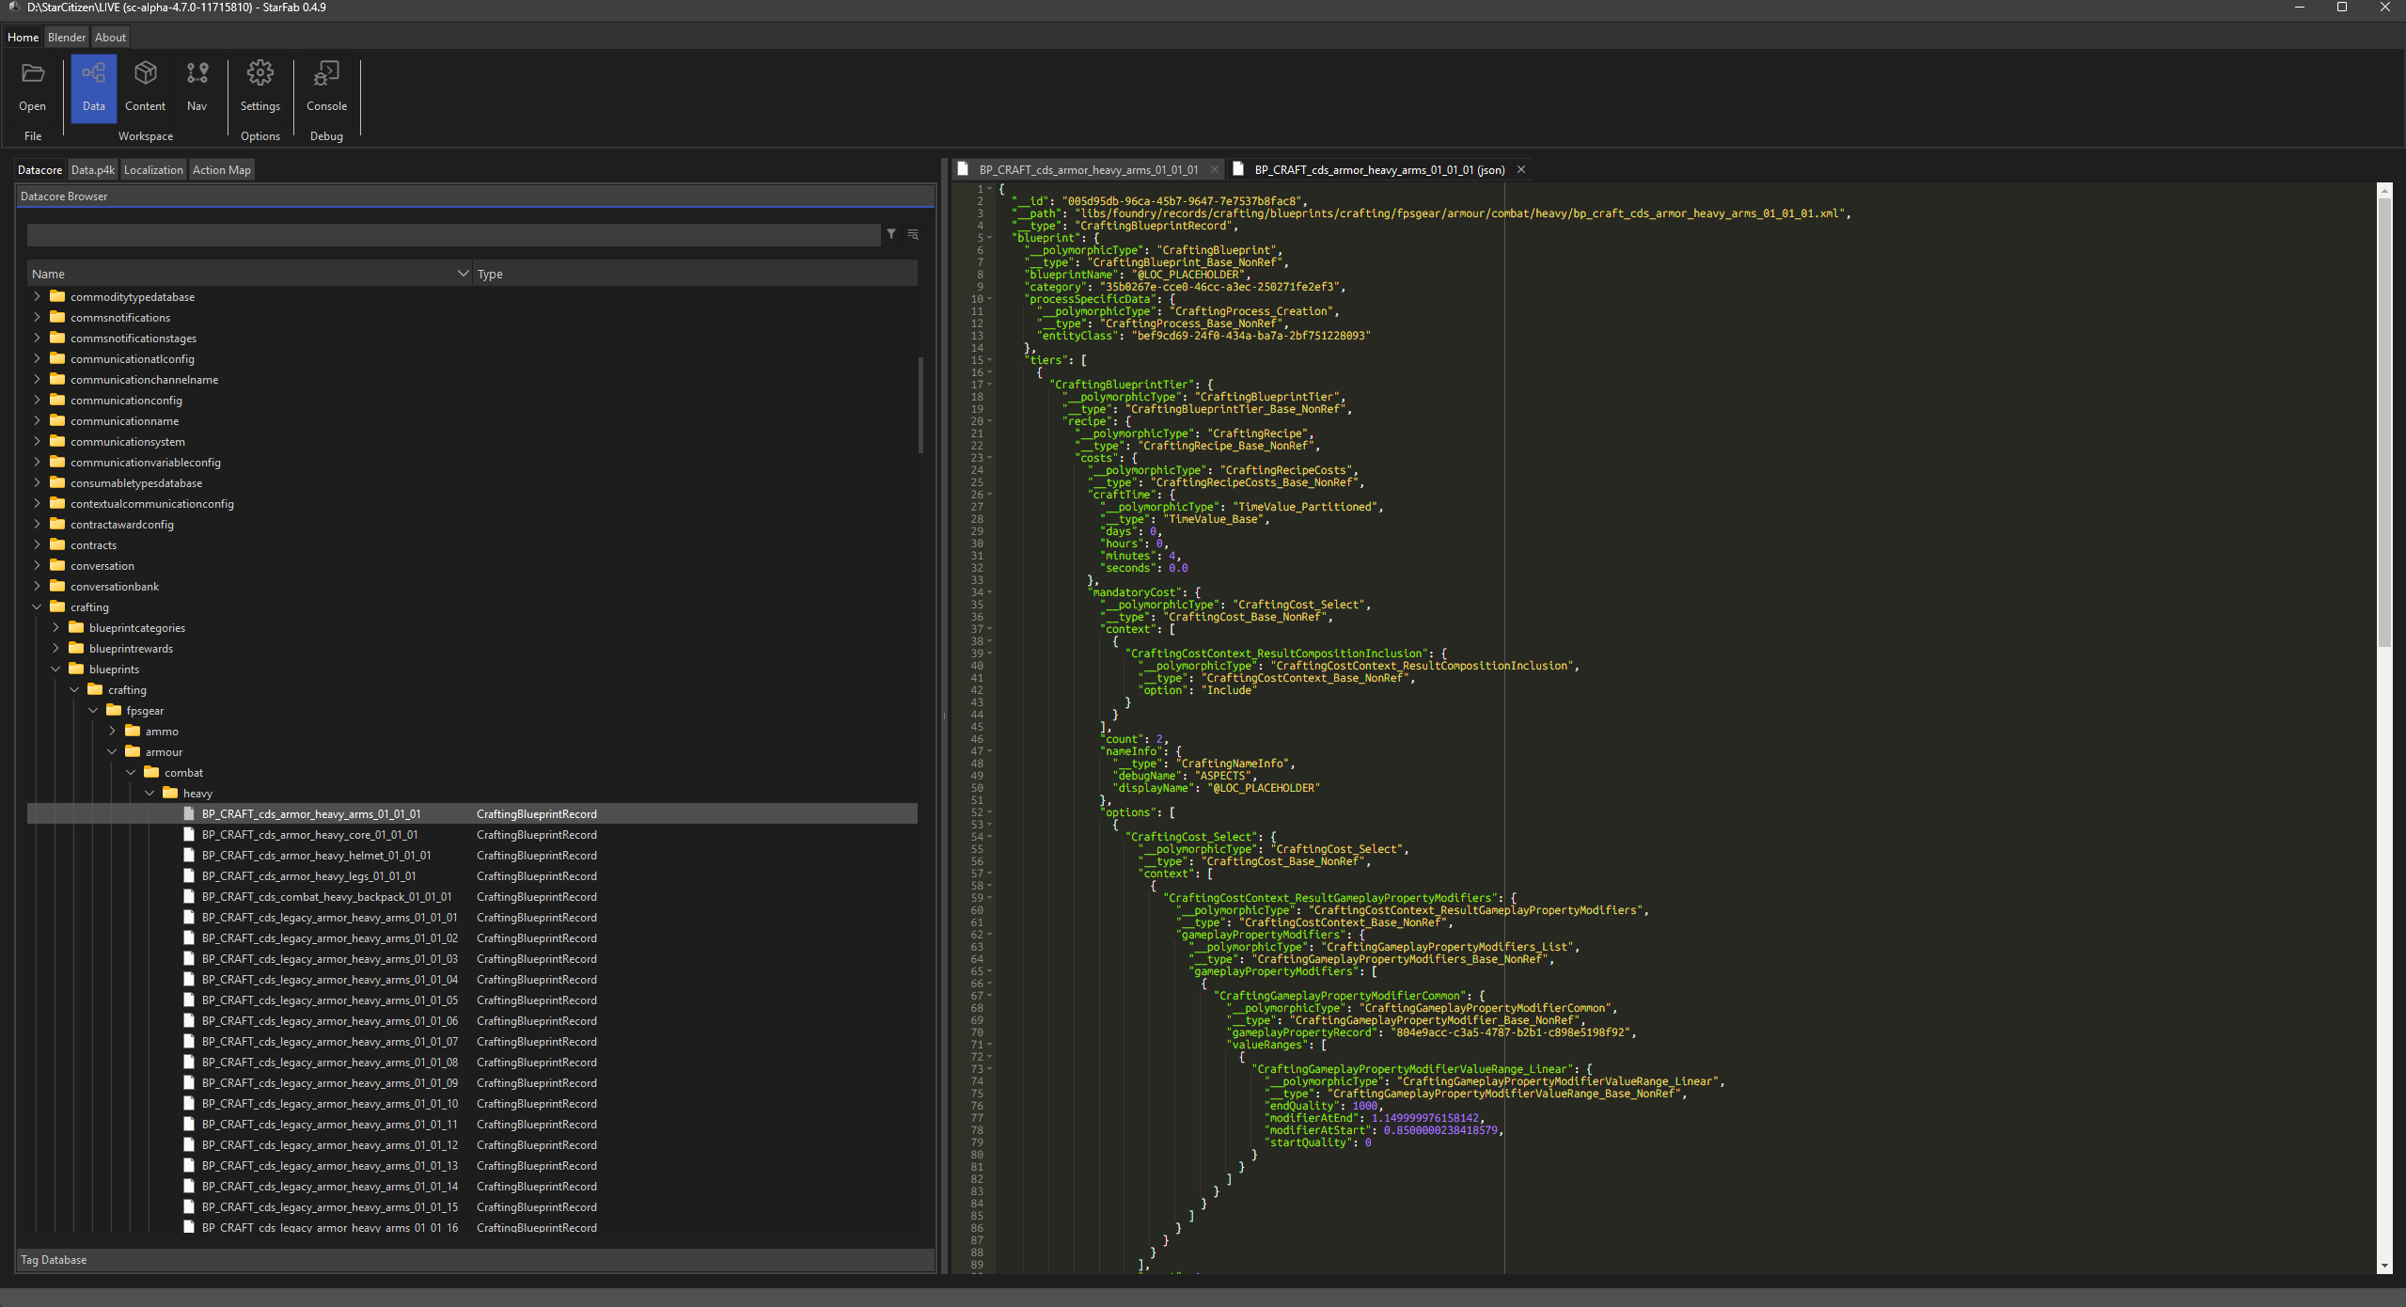Image resolution: width=2406 pixels, height=1307 pixels.
Task: Click the file icon of BP_CRAFT_cds_armor_heavy_core_01_01_01
Action: pos(189,835)
